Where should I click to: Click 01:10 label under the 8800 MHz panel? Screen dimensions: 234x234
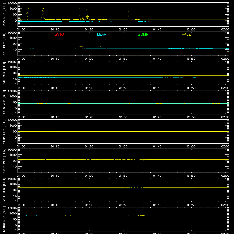pyautogui.click(x=55, y=205)
